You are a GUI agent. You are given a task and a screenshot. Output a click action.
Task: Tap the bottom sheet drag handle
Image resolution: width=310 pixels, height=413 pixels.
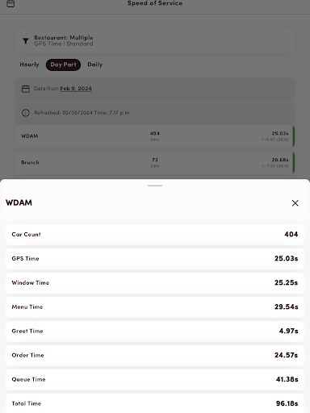point(155,186)
